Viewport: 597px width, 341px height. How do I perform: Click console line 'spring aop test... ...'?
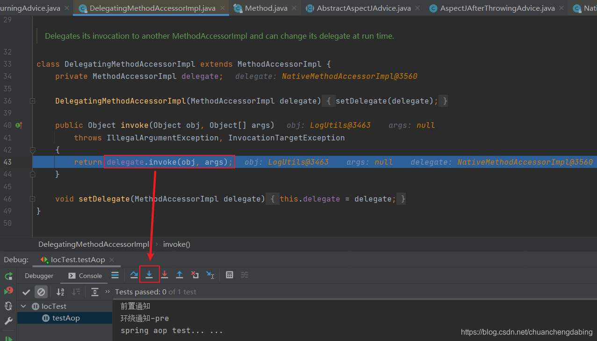pyautogui.click(x=172, y=330)
